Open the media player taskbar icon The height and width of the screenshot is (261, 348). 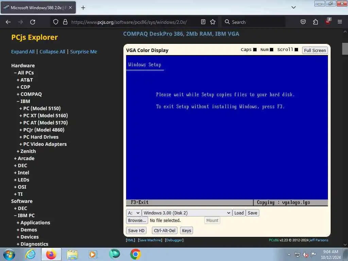coord(92,255)
